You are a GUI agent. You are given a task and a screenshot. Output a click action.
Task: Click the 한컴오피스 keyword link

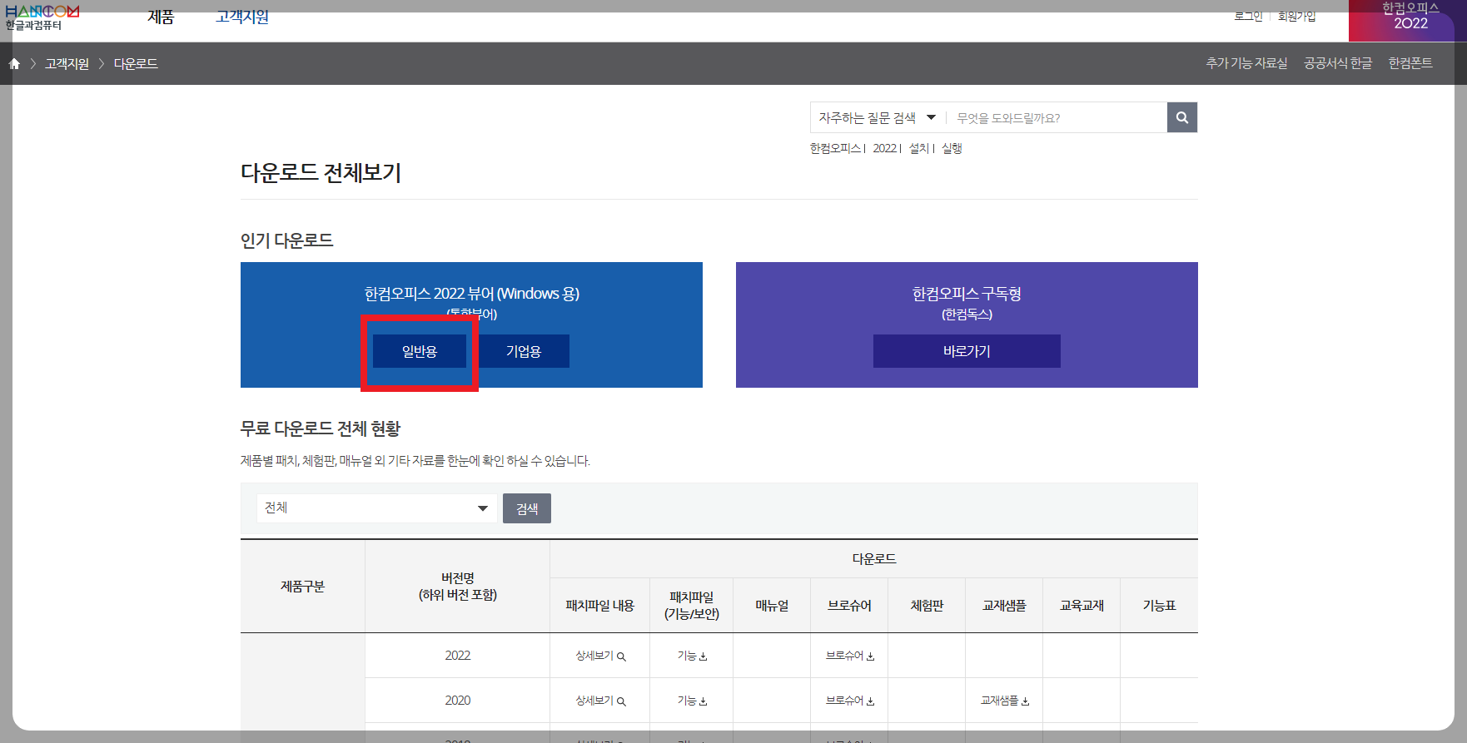coord(835,148)
